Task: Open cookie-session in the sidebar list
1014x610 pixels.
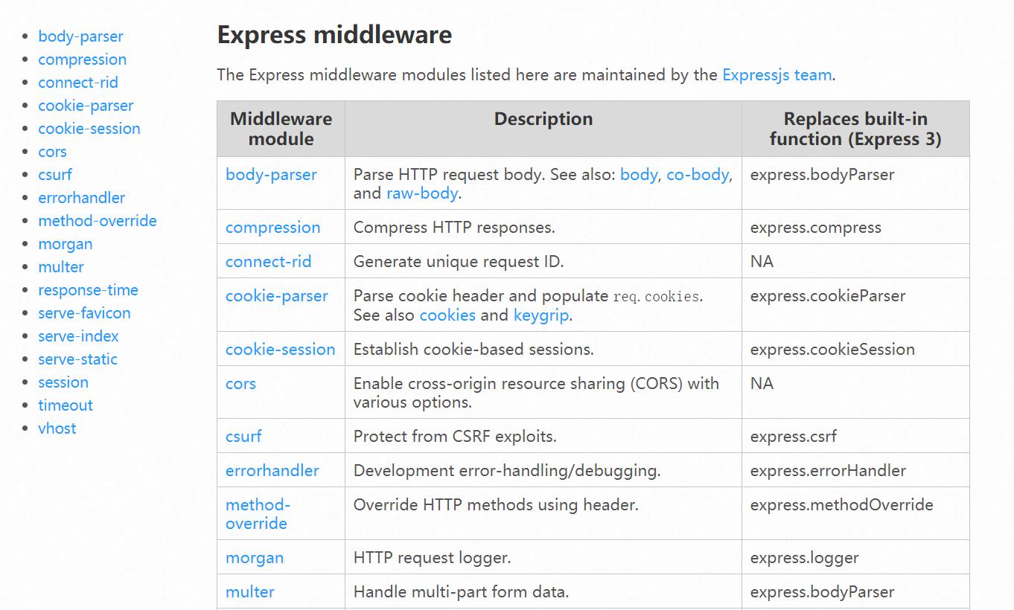Action: (89, 129)
